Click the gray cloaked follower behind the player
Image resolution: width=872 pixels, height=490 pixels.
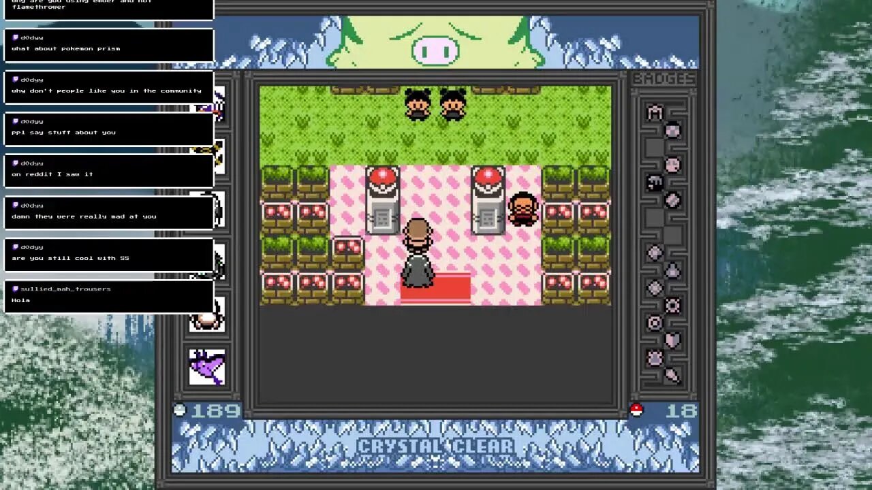pos(418,269)
